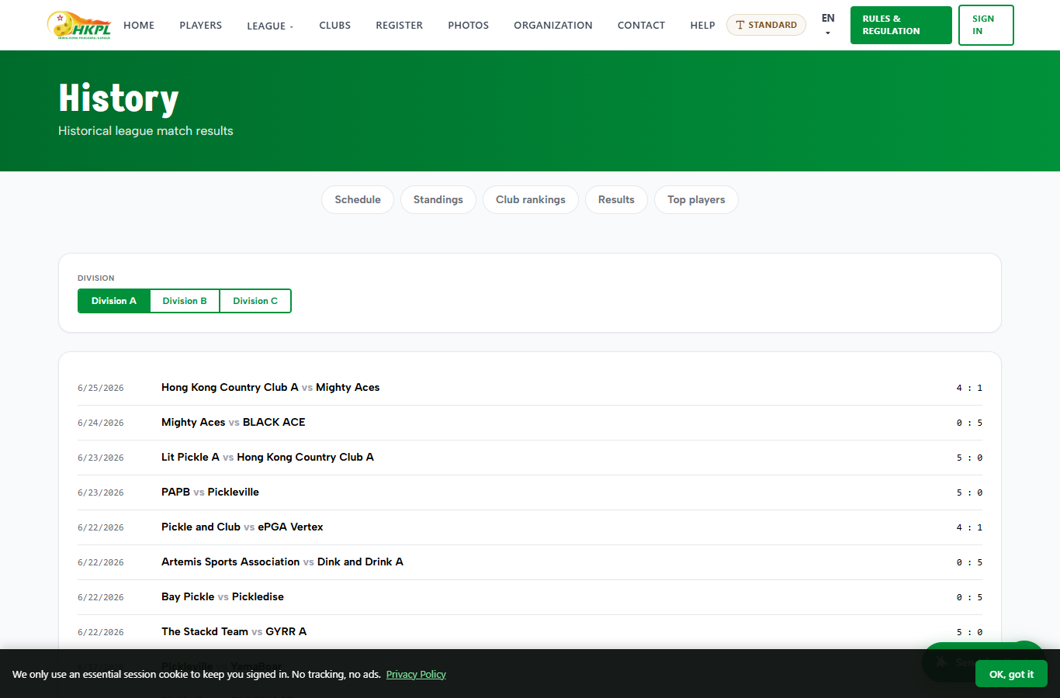Go to the REGISTER page
Image resolution: width=1060 pixels, height=698 pixels.
(400, 26)
